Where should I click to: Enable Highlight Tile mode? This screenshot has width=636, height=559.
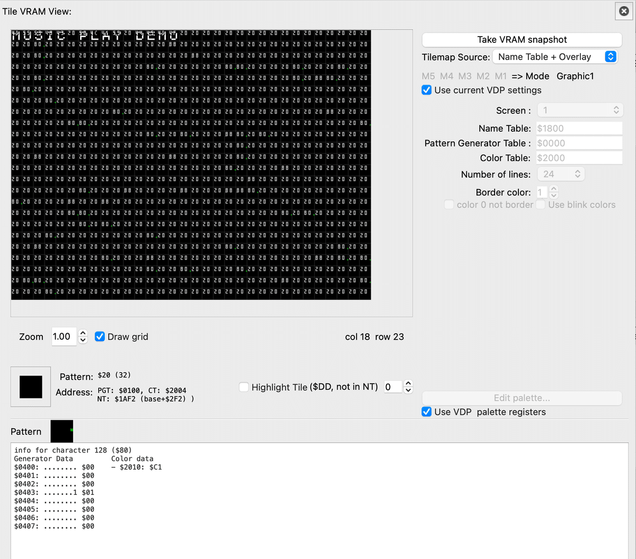[244, 387]
